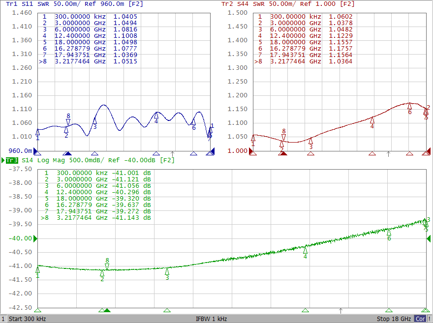433x323 pixels.
Task: Open the Start 300 kHz frequency field
Action: pos(28,319)
